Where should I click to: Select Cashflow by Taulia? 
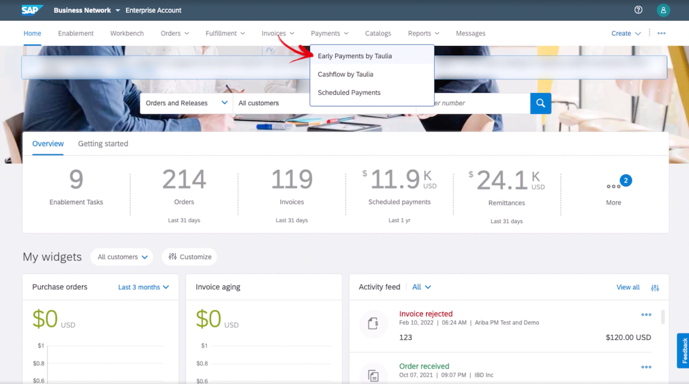(372, 74)
